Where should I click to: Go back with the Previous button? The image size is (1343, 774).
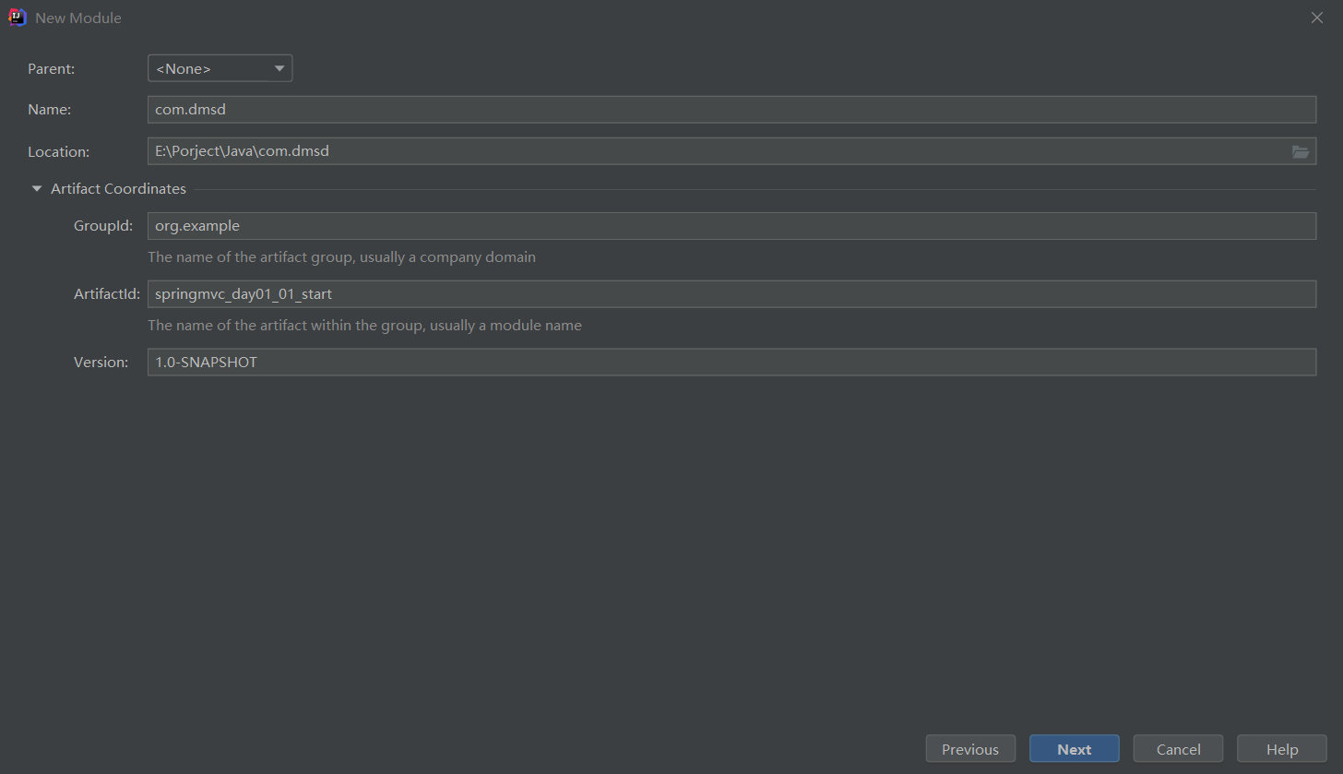970,749
